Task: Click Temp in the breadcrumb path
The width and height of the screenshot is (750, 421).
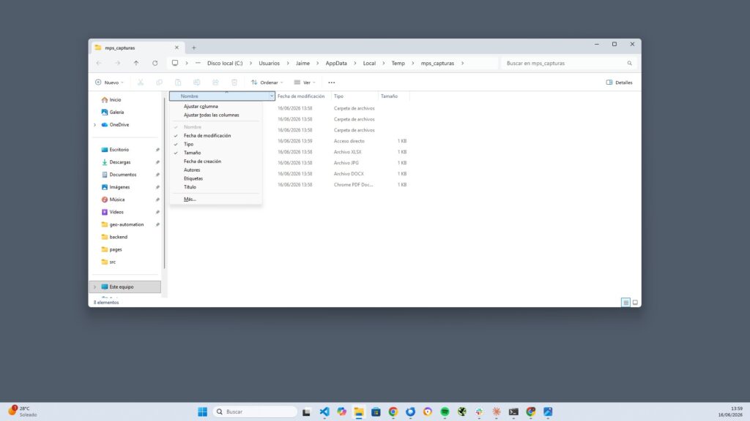Action: point(398,63)
